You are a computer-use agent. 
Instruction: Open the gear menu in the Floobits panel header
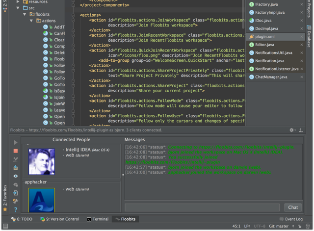click(x=292, y=130)
